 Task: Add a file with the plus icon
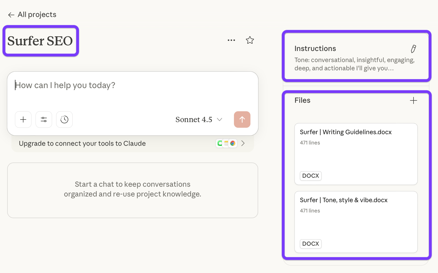pos(413,100)
